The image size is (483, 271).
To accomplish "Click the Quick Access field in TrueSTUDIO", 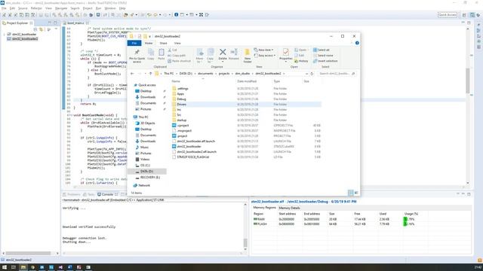I will click(x=448, y=15).
